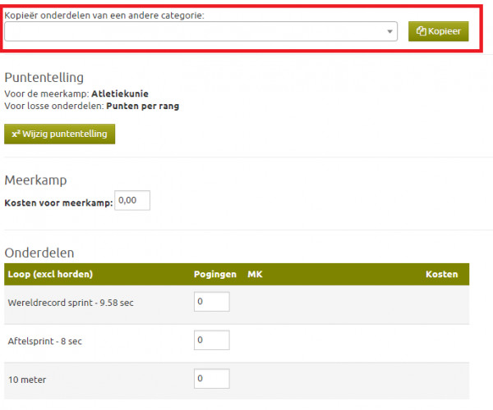
Task: Select Pogingen field for Wereldrecord sprint
Action: pyautogui.click(x=211, y=303)
